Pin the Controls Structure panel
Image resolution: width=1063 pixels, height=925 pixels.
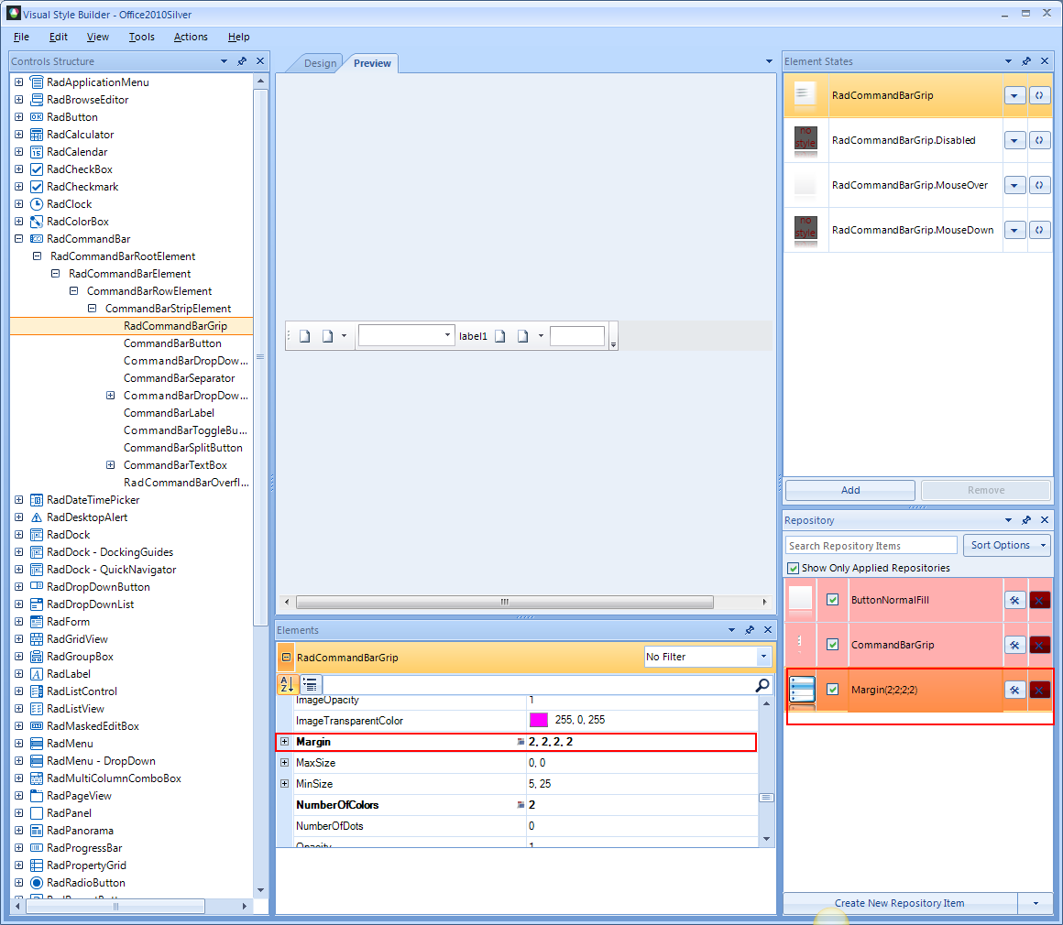pyautogui.click(x=242, y=61)
